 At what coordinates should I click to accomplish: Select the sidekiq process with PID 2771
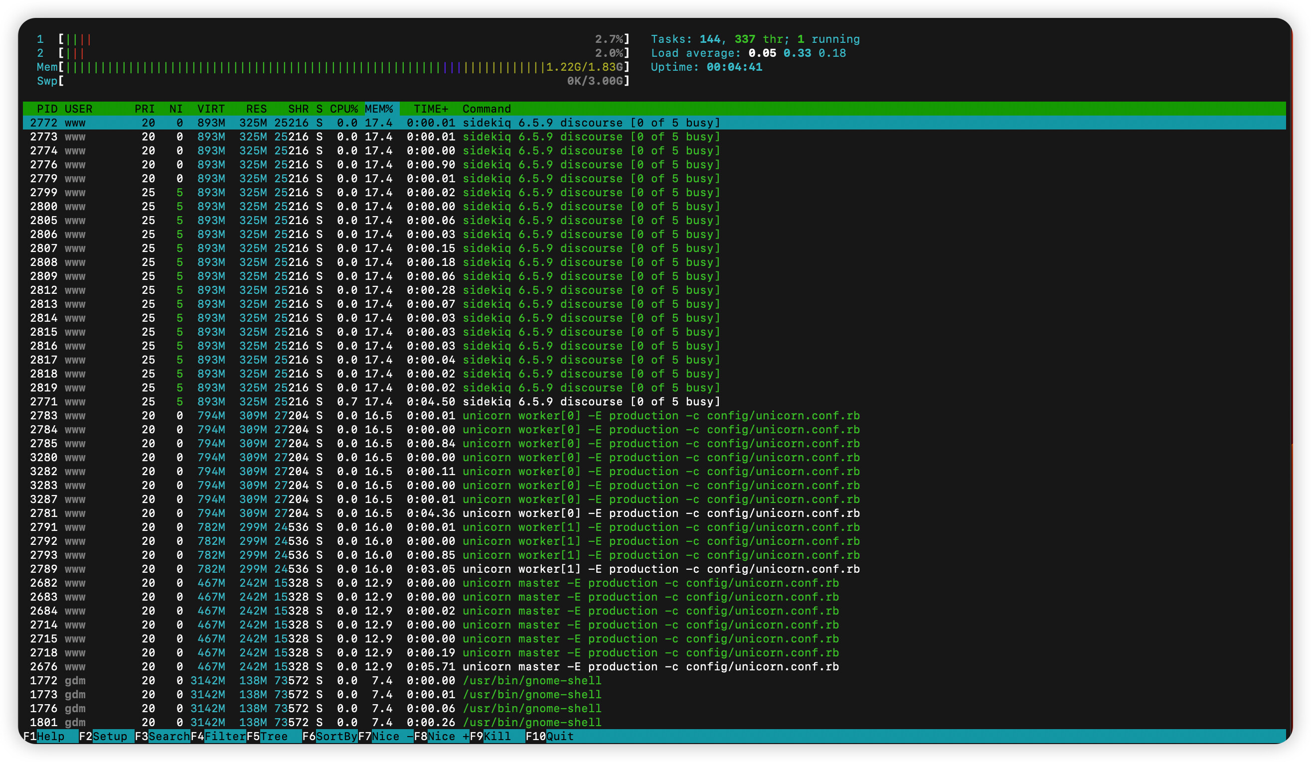tap(655, 401)
